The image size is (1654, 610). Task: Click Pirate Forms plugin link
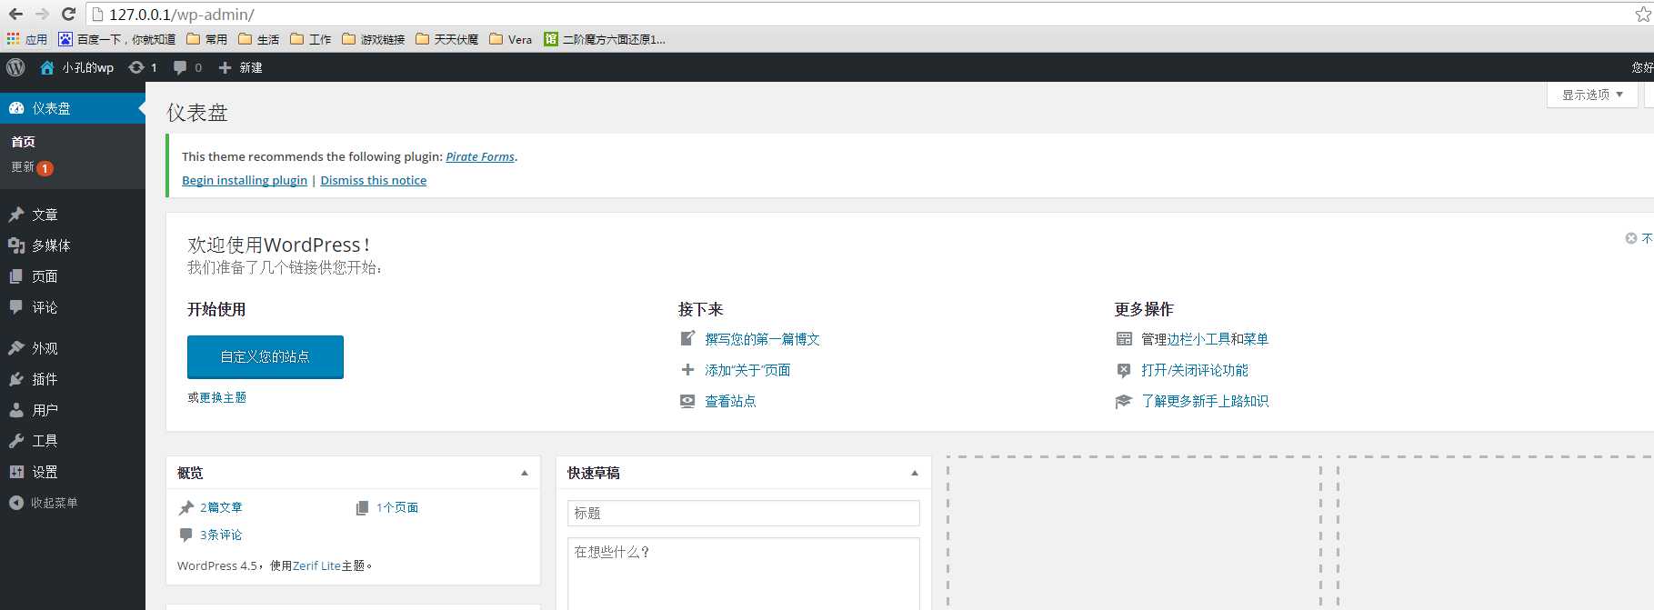click(480, 156)
